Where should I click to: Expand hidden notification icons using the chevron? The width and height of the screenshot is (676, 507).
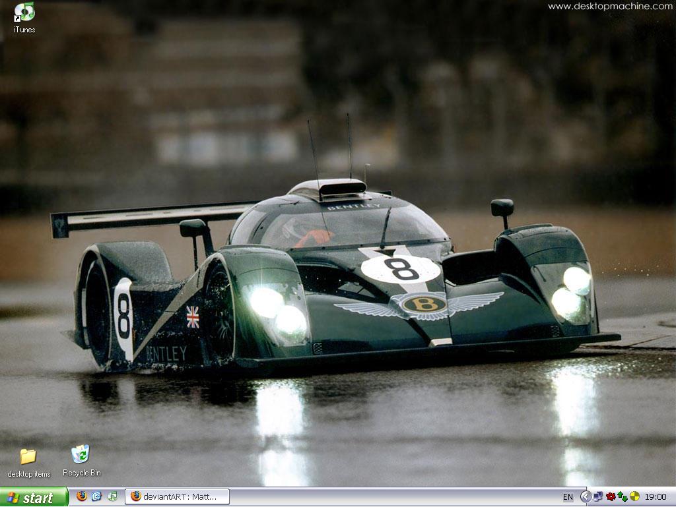click(585, 496)
